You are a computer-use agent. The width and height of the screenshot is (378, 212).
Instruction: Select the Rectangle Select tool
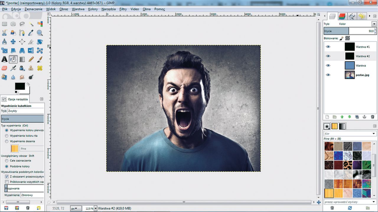[x=4, y=24]
